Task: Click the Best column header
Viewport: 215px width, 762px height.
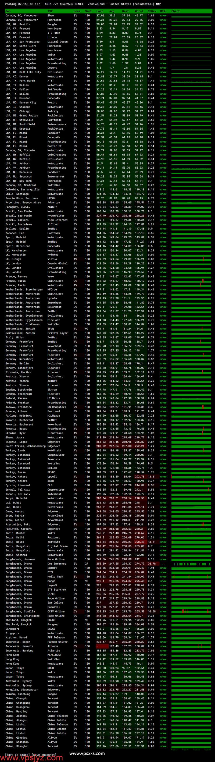Action: click(x=126, y=11)
